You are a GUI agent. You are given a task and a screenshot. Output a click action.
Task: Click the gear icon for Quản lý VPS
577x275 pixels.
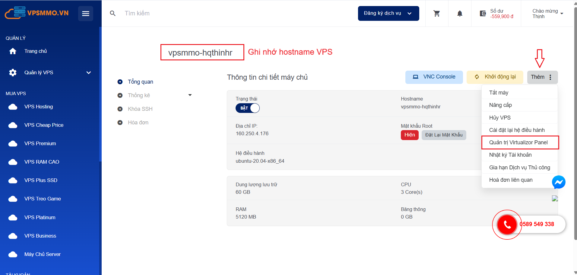[x=13, y=72]
